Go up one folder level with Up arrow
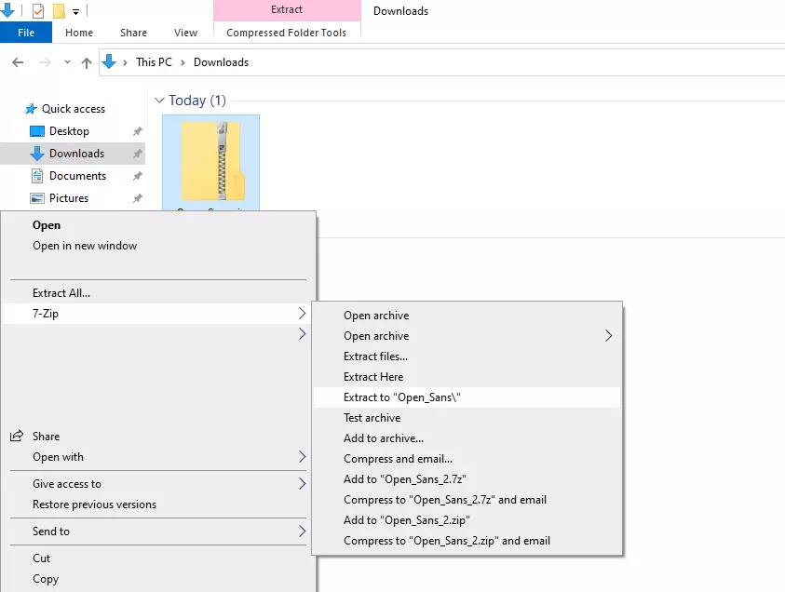Viewport: 785px width, 592px height. (87, 62)
